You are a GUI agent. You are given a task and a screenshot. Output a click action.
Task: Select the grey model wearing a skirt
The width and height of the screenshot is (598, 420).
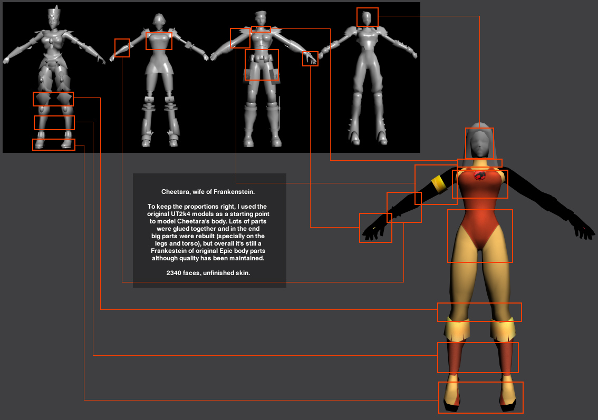click(159, 80)
